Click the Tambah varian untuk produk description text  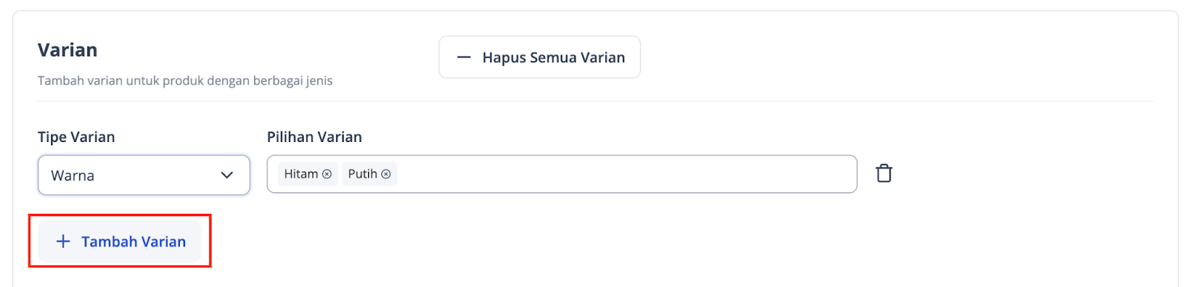click(x=185, y=81)
